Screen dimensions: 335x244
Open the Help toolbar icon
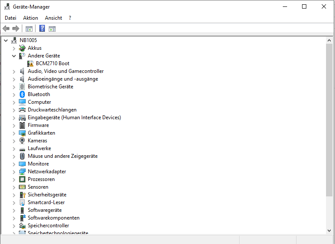click(42, 28)
